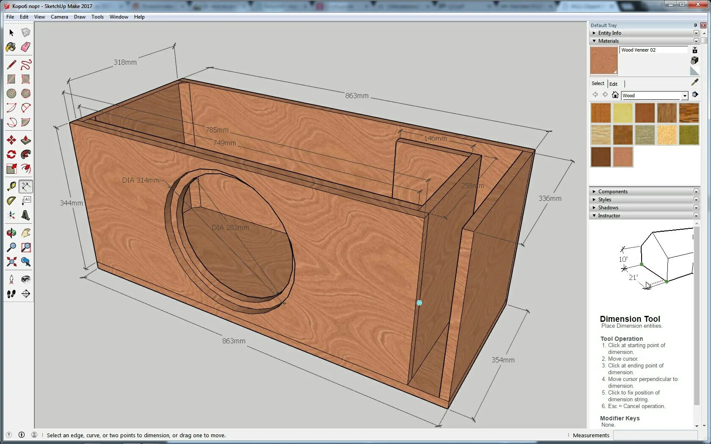The height and width of the screenshot is (444, 711).
Task: Click the Measurements input box
Action: (655, 435)
